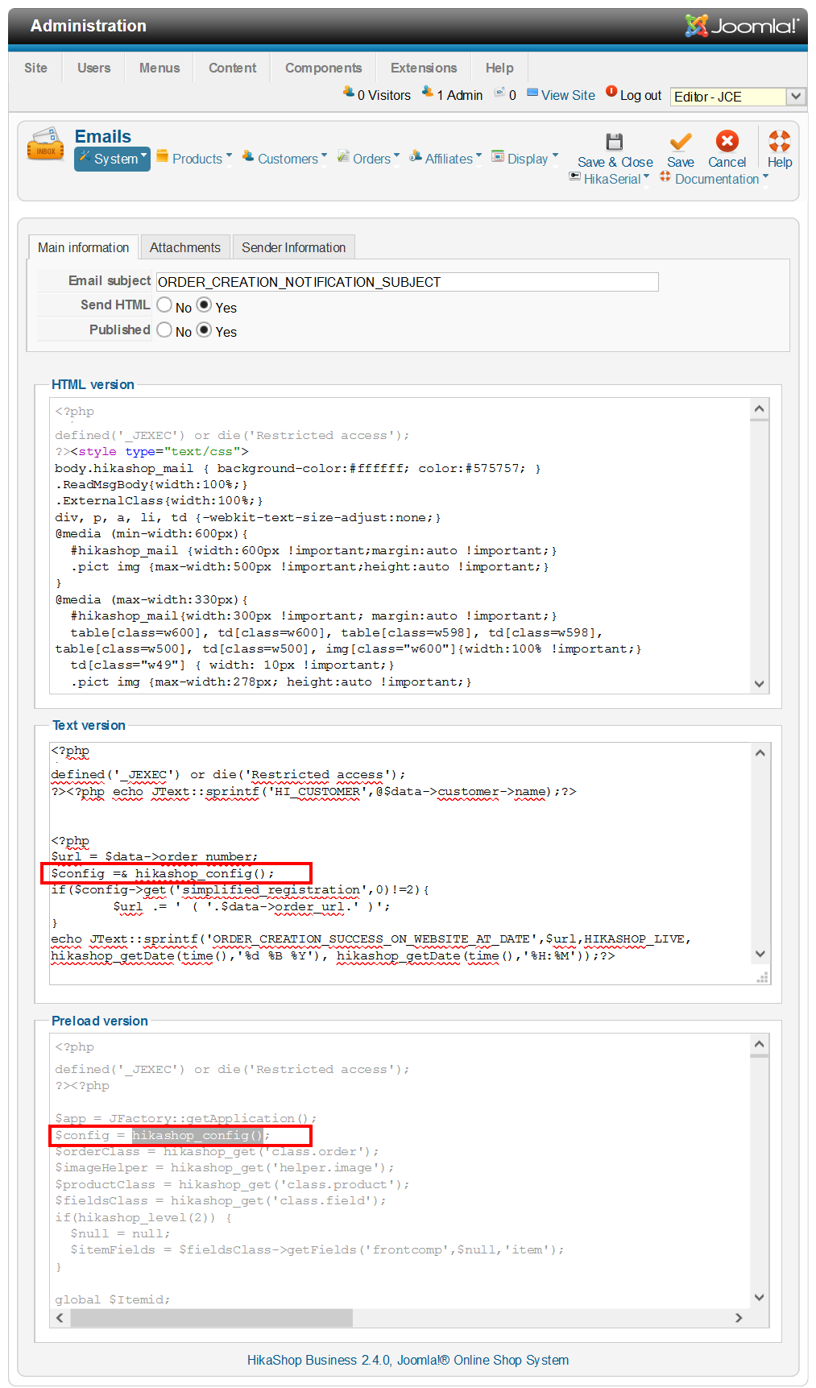Open the Help menu in top bar
Image resolution: width=816 pixels, height=1388 pixels.
coord(499,68)
